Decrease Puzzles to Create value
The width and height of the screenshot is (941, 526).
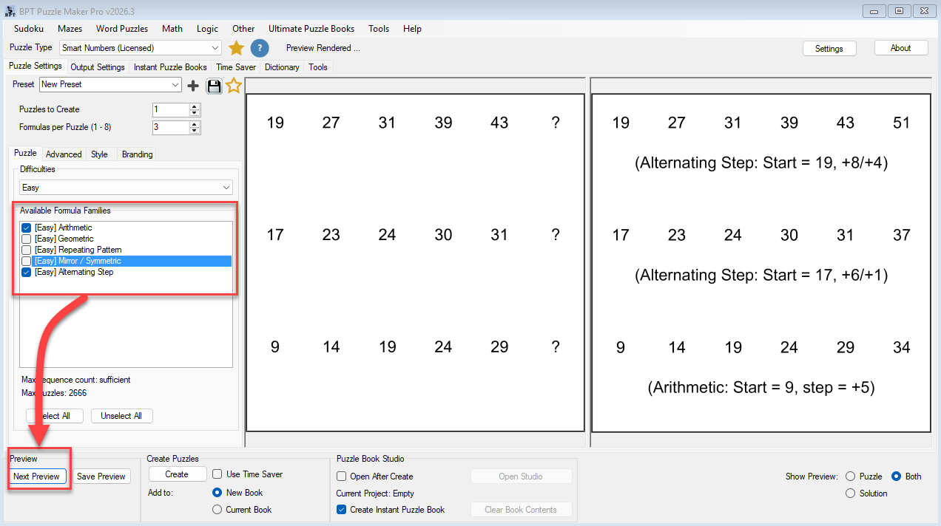coord(195,113)
